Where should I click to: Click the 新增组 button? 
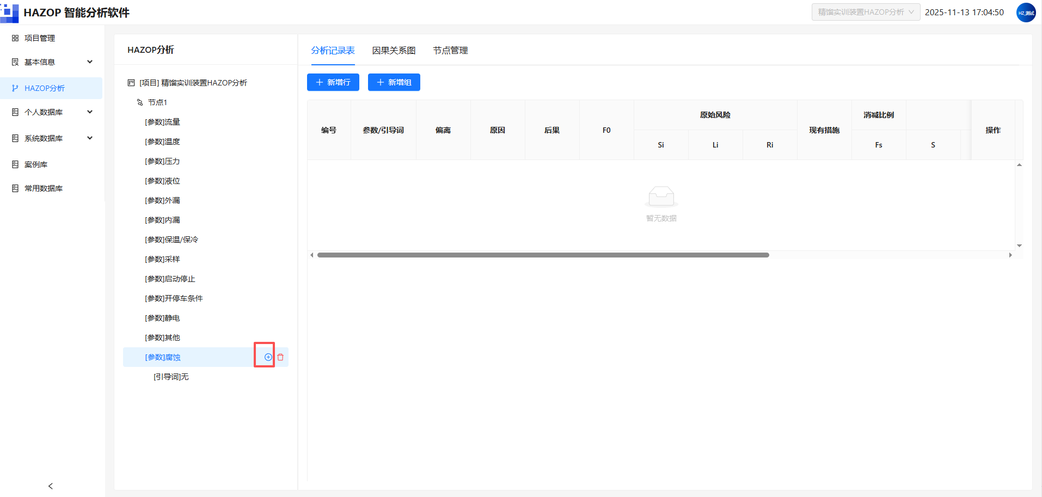394,82
